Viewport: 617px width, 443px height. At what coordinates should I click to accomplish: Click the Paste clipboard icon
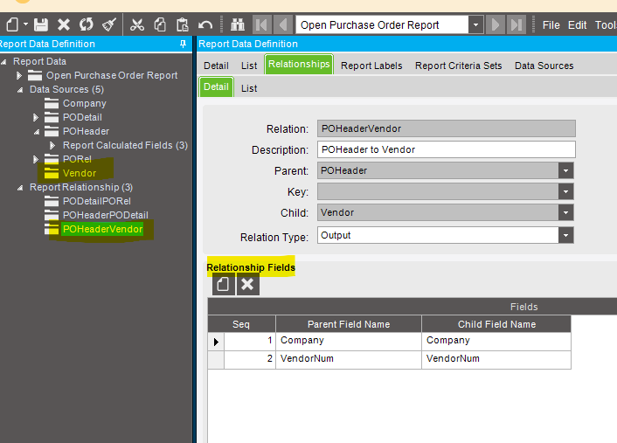pyautogui.click(x=182, y=24)
